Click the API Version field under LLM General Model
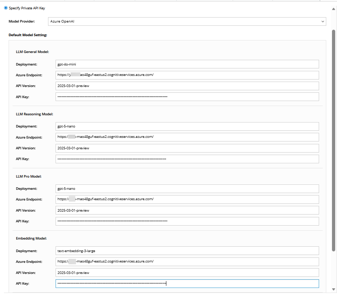Image resolution: width=337 pixels, height=294 pixels. tap(187, 86)
